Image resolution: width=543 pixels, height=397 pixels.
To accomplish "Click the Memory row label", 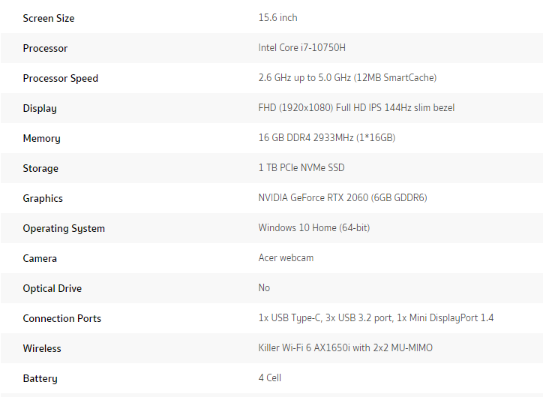I will (x=41, y=139).
